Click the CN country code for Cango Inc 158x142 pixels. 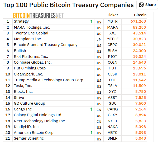click(99, 110)
